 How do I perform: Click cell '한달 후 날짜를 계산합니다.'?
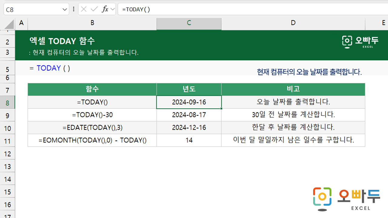tap(293, 128)
